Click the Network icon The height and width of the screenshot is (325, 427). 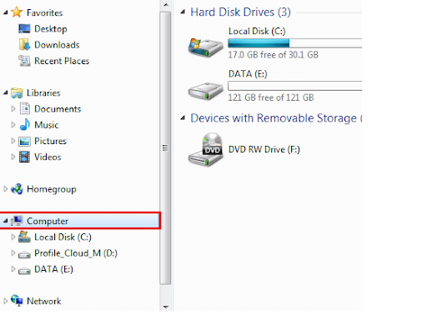pos(17,301)
